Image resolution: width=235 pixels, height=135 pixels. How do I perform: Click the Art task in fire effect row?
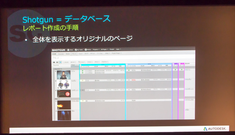[87, 101]
